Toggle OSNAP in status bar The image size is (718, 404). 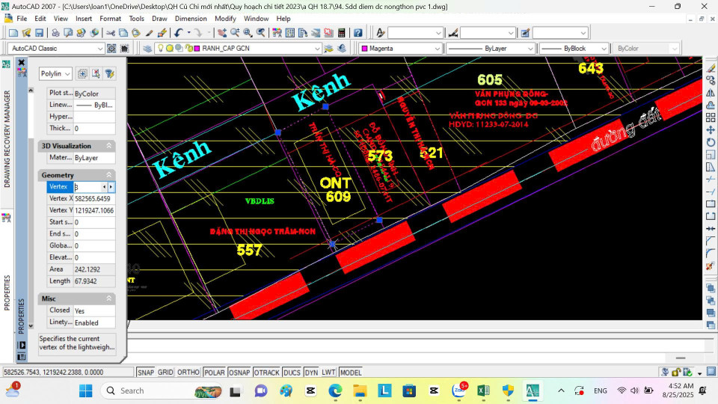point(239,373)
